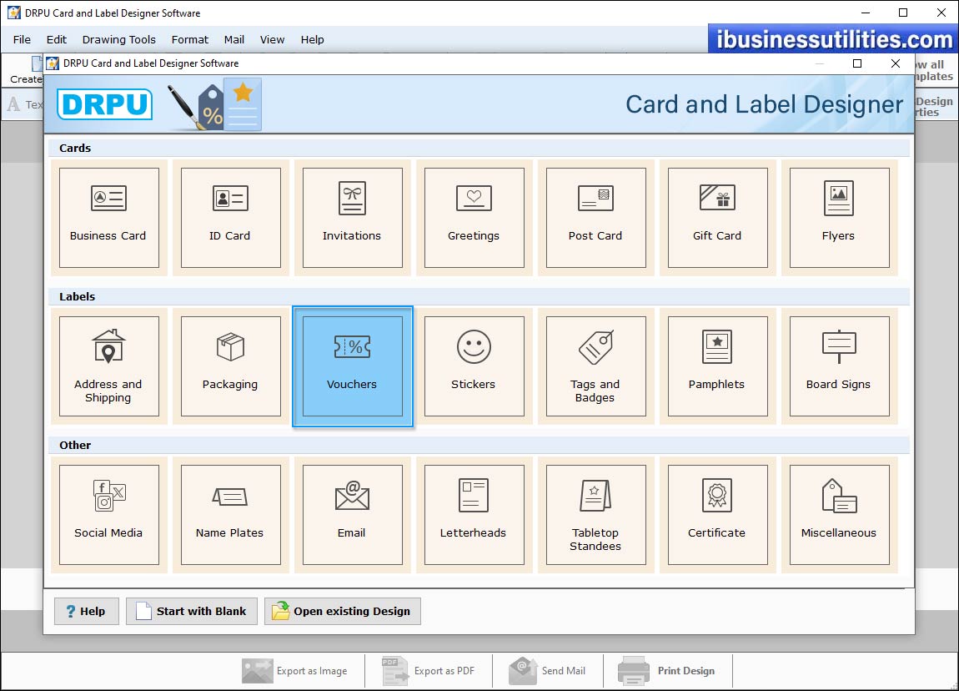Open the Drawing Tools menu
The image size is (959, 691).
(x=118, y=39)
